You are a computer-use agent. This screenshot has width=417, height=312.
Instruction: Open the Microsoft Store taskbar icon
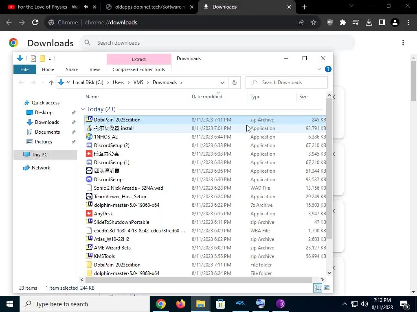(220, 304)
